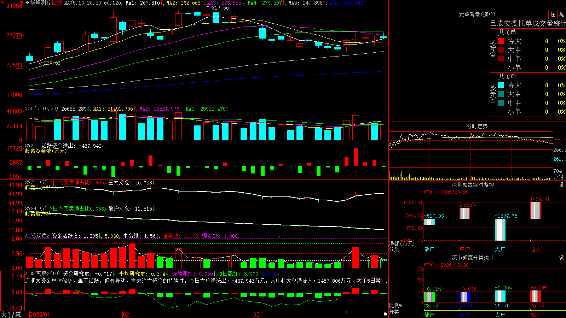
Task: Click the 31966 price axis label
Action: (14, 6)
